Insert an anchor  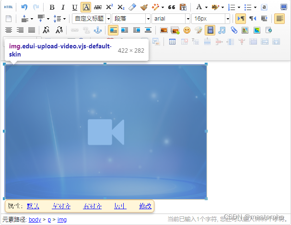pyautogui.click(x=98, y=30)
